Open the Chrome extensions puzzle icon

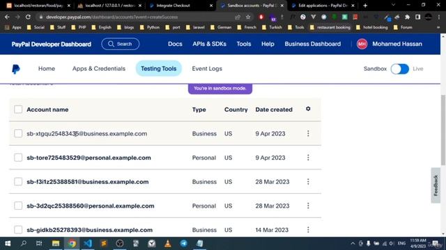[407, 17]
